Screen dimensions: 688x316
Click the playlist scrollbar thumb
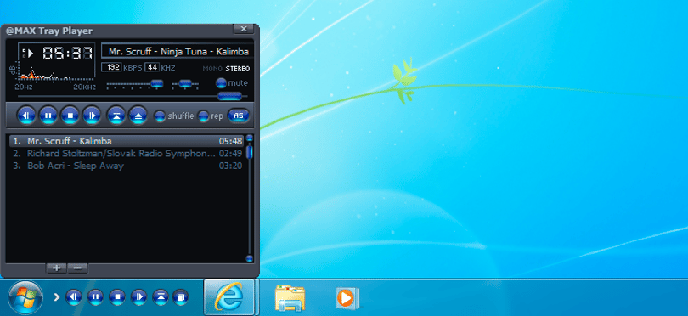(x=249, y=152)
